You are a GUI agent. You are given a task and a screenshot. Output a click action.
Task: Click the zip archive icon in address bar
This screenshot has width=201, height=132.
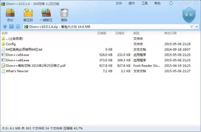pyautogui.click(x=26, y=27)
